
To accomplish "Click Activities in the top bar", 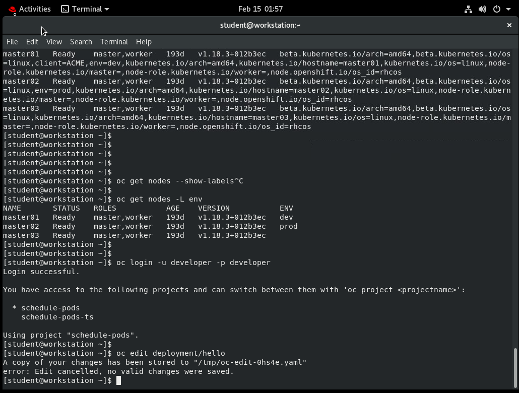I will pos(35,9).
